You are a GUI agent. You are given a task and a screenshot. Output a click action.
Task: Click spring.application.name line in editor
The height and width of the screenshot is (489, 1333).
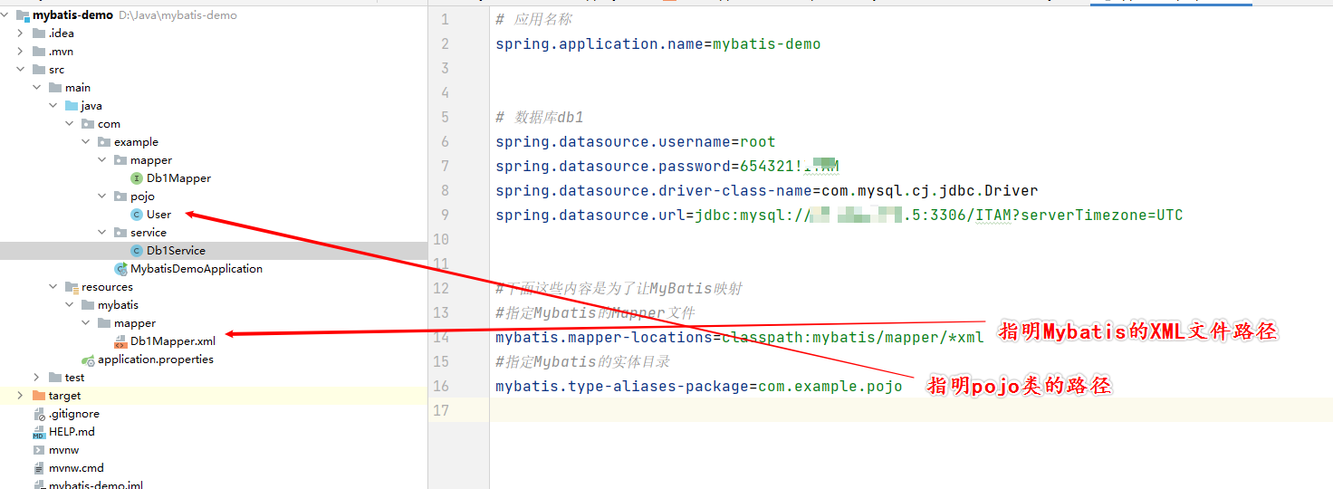coord(658,43)
